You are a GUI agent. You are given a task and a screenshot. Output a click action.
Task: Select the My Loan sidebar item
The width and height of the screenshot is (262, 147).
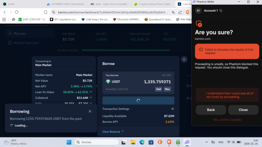pos(29,33)
